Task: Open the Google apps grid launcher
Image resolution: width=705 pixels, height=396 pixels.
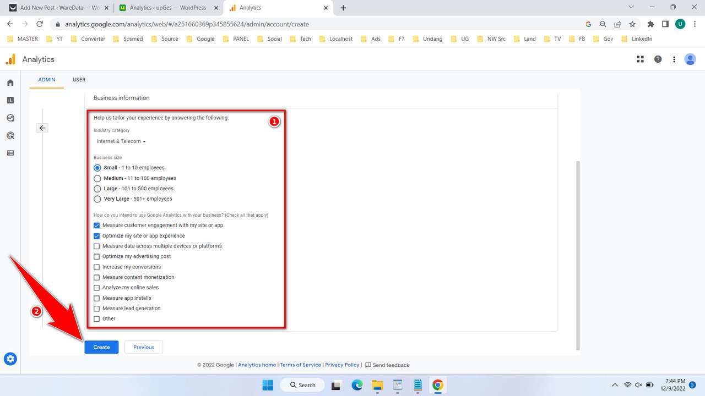Action: 640,59
